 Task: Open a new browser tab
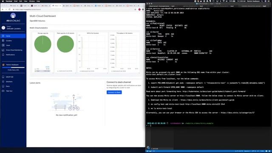(x=139, y=6)
